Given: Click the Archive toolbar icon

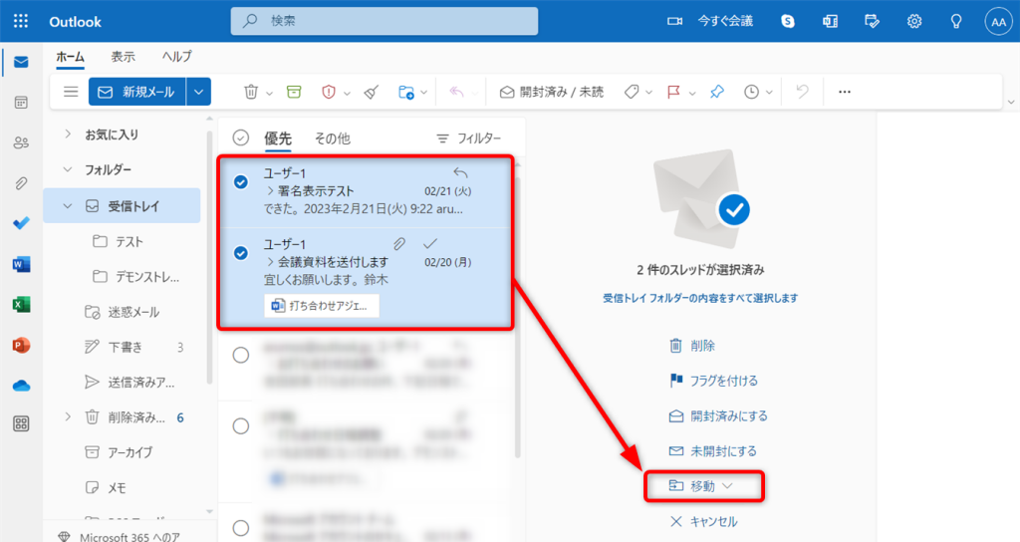Looking at the screenshot, I should [x=294, y=92].
